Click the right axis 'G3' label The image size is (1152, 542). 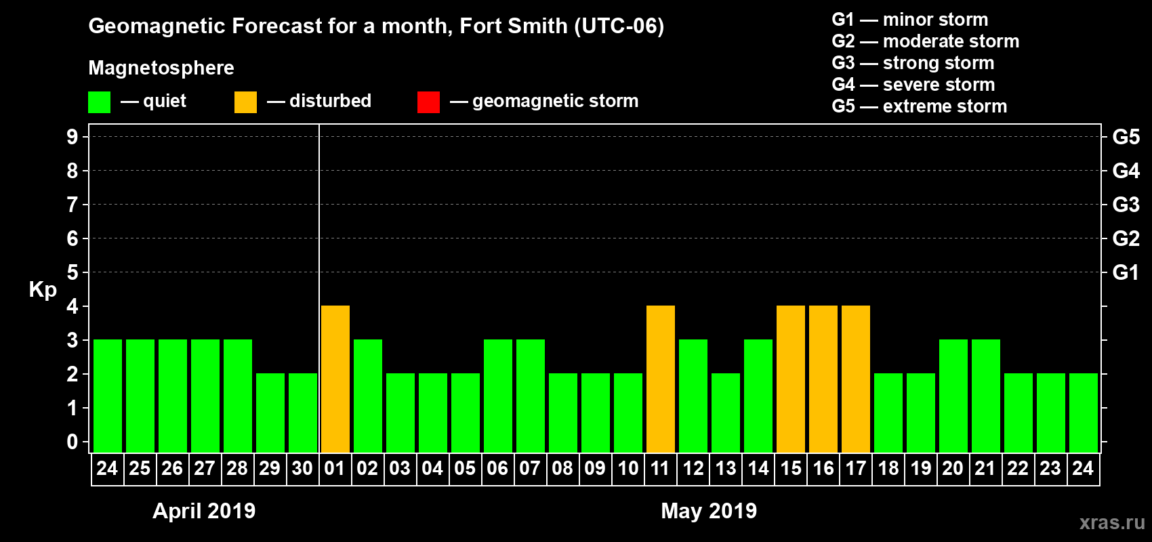coord(1126,205)
